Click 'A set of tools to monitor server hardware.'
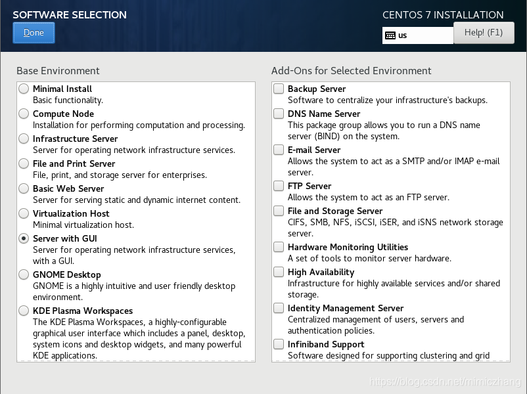 [x=369, y=258]
